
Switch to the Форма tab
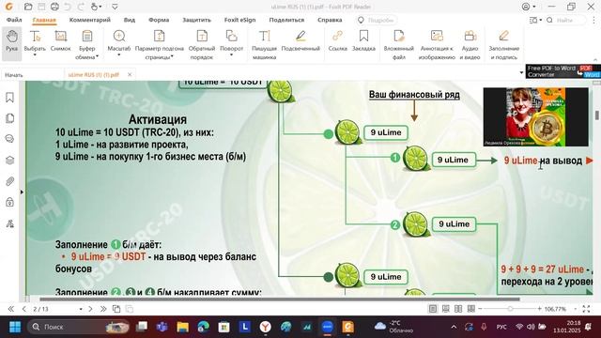[x=159, y=20]
